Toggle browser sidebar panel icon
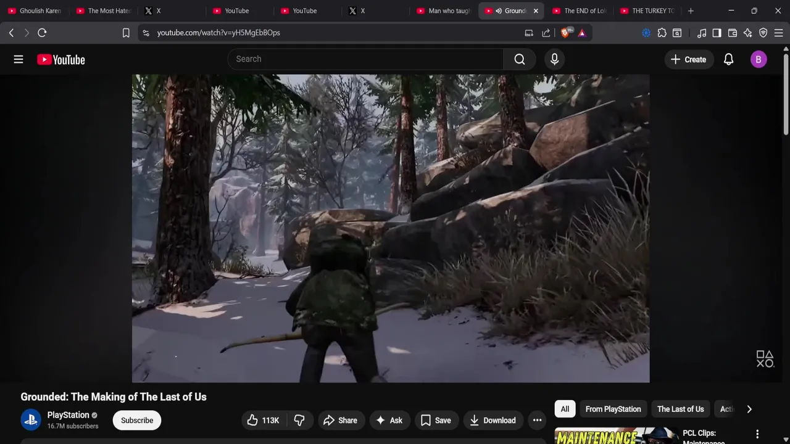Screen dimensions: 790x444 coord(717,33)
